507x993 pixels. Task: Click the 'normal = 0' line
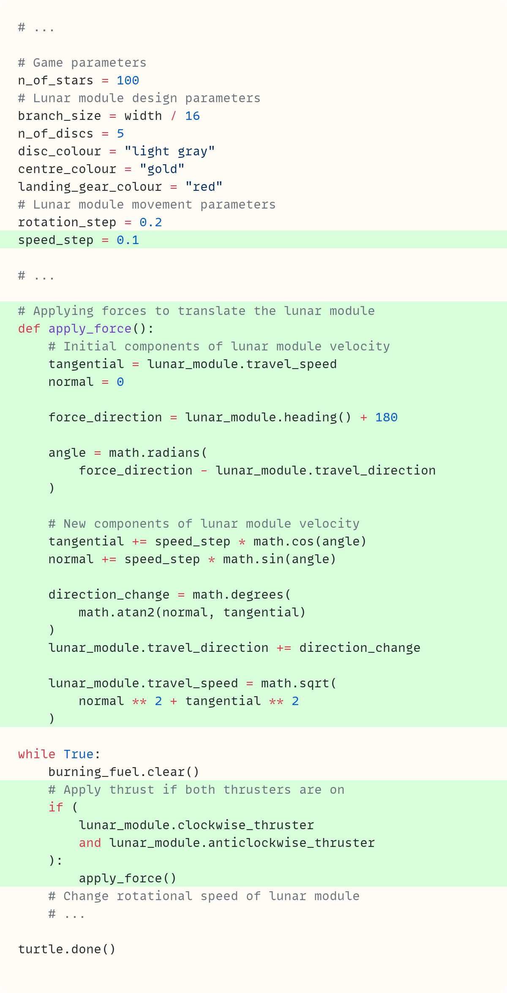(x=86, y=382)
